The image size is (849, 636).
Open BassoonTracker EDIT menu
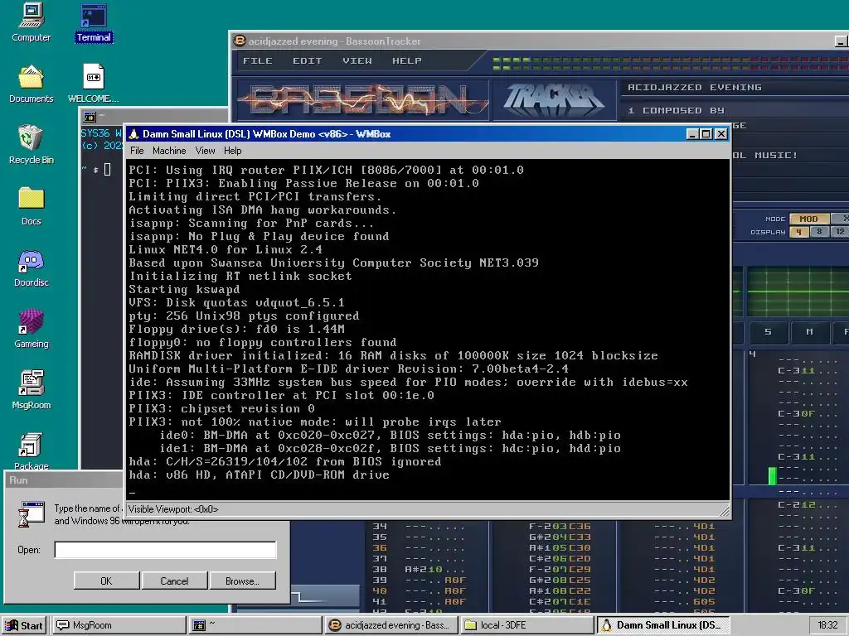307,61
